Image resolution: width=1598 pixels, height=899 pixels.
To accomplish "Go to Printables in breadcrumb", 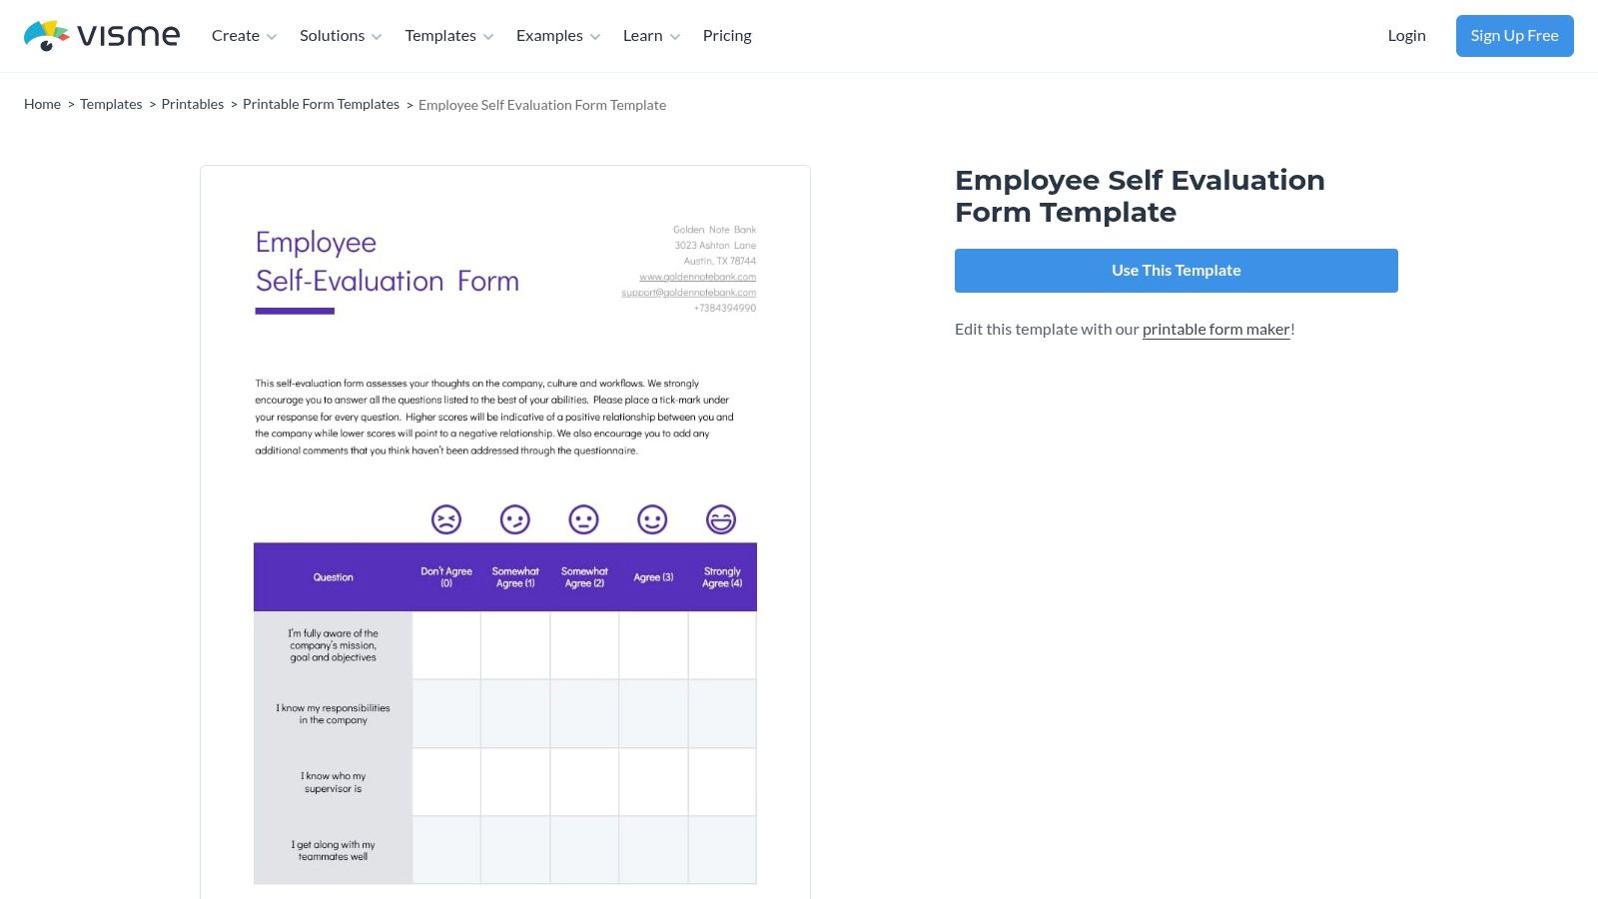I will [193, 104].
